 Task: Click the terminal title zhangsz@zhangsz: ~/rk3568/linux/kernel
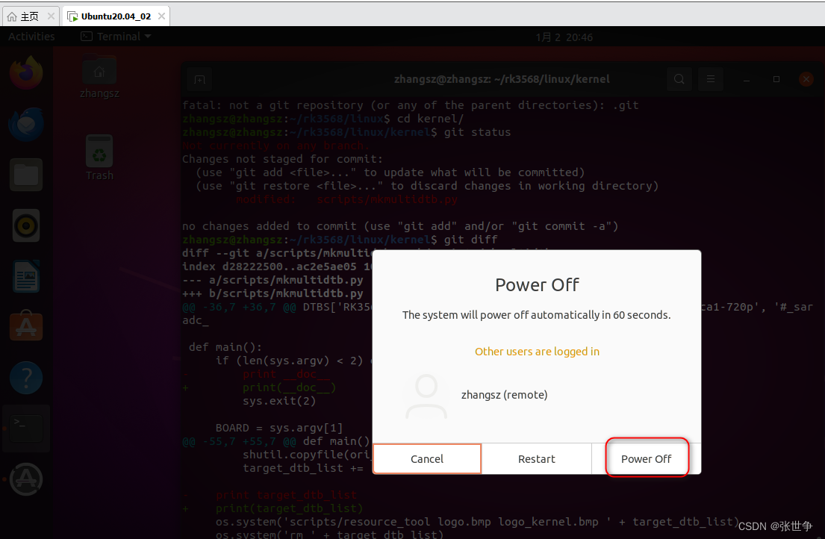tap(502, 79)
